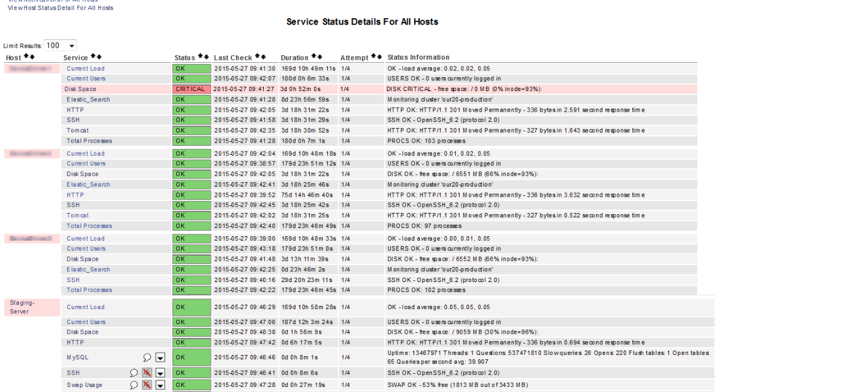Sort Service column ascending with up arrow
This screenshot has height=392, width=856.
pyautogui.click(x=93, y=57)
